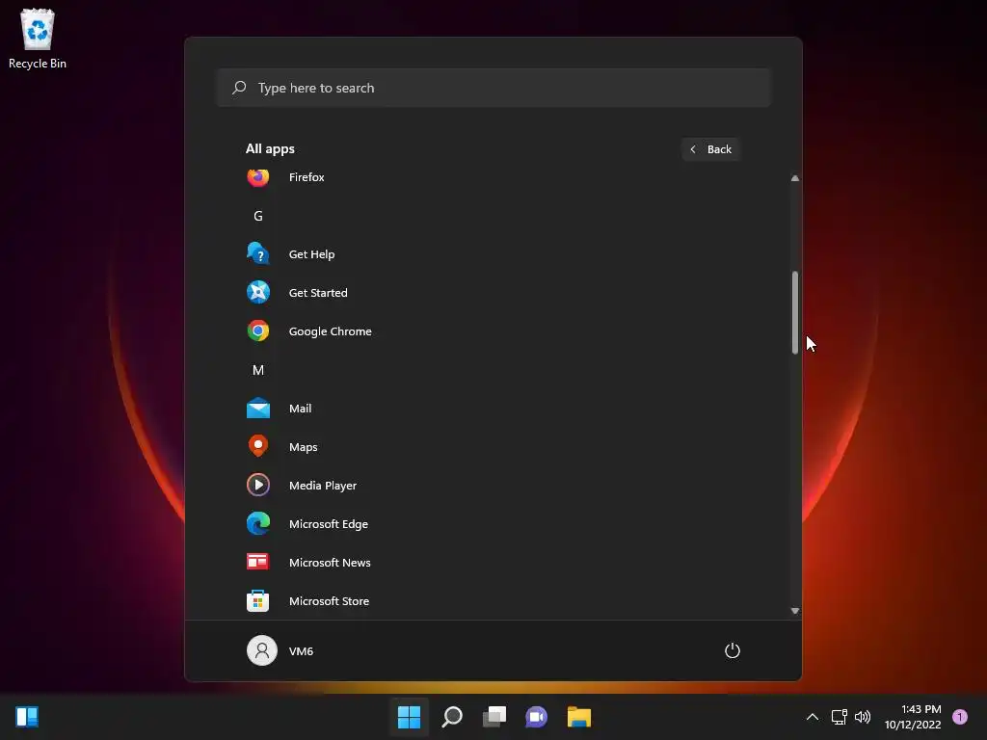This screenshot has width=987, height=740.
Task: Launch the Media Player icon
Action: tap(258, 486)
